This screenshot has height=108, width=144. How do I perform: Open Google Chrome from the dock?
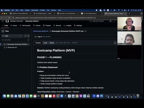click(x=77, y=96)
